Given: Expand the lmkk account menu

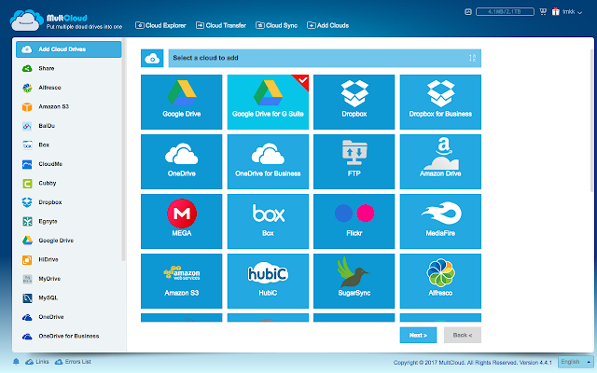Looking at the screenshot, I should pos(572,12).
